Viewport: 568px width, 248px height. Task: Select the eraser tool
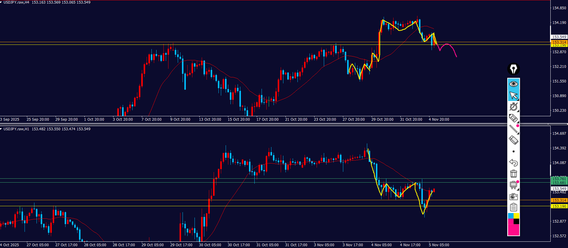[514, 140]
